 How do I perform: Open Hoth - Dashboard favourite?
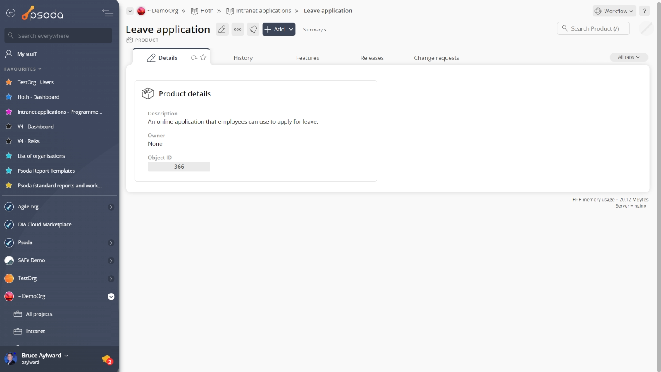coord(38,97)
